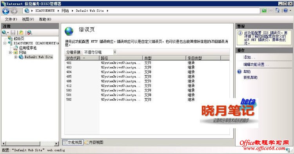
Task: Click the info icon in 警报 alert box
Action: pos(240,33)
